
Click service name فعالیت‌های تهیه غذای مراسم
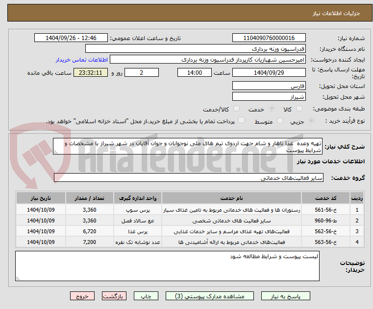click(x=231, y=232)
